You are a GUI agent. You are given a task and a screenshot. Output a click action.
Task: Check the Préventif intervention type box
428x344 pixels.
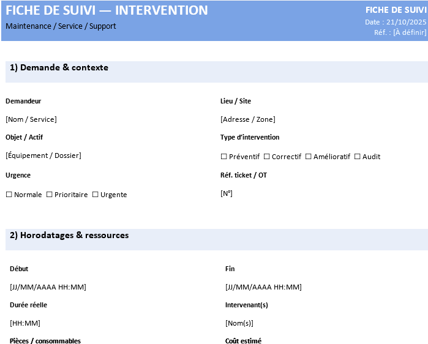224,157
